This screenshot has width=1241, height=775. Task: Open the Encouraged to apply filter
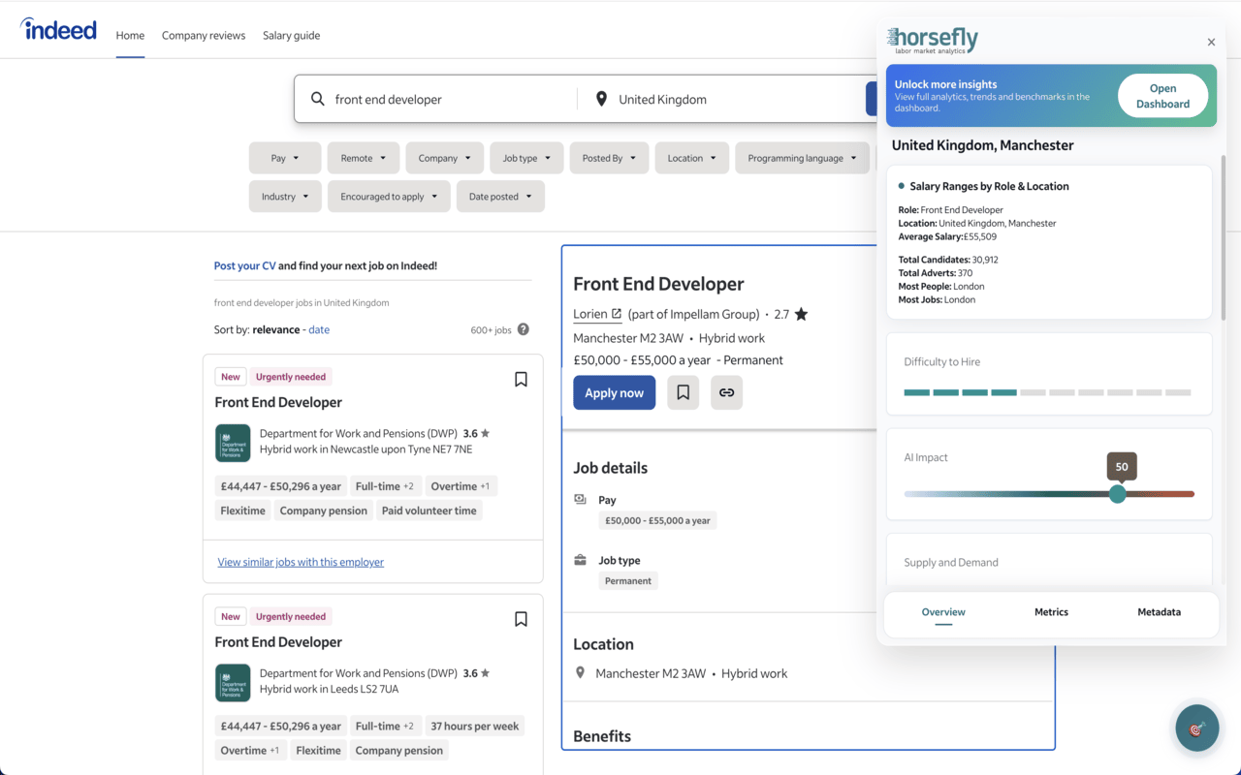pyautogui.click(x=389, y=197)
